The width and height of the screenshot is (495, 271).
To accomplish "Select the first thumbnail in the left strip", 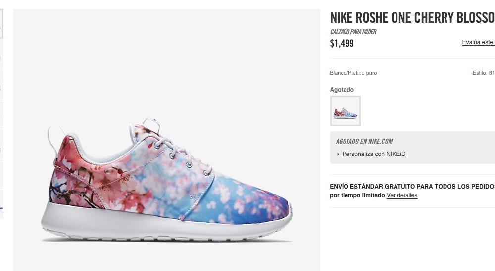I will pyautogui.click(x=1, y=24).
